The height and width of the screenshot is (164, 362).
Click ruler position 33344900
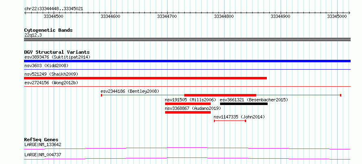coord(280,16)
